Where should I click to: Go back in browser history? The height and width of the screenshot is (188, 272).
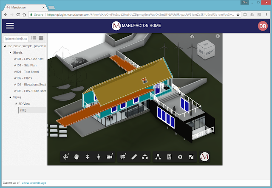(x=6, y=14)
